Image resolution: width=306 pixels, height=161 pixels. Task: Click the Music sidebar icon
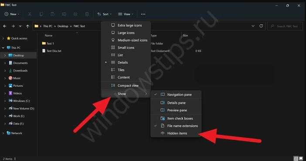pyautogui.click(x=10, y=78)
